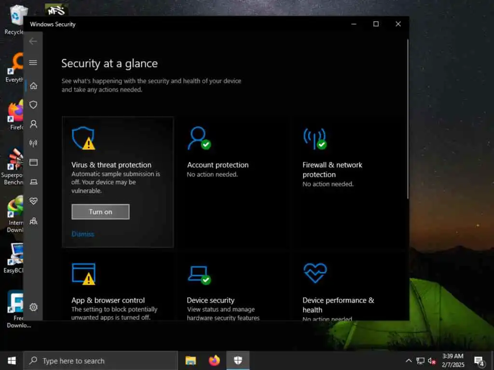
Task: Dismiss the virus protection warning
Action: [x=83, y=234]
